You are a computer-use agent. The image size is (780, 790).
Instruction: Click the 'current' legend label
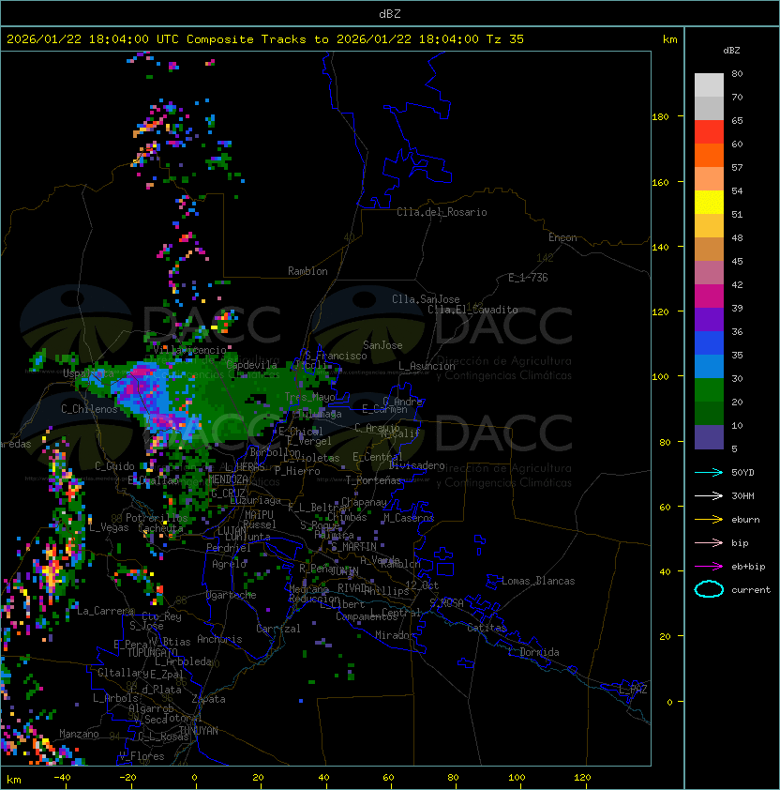751,589
